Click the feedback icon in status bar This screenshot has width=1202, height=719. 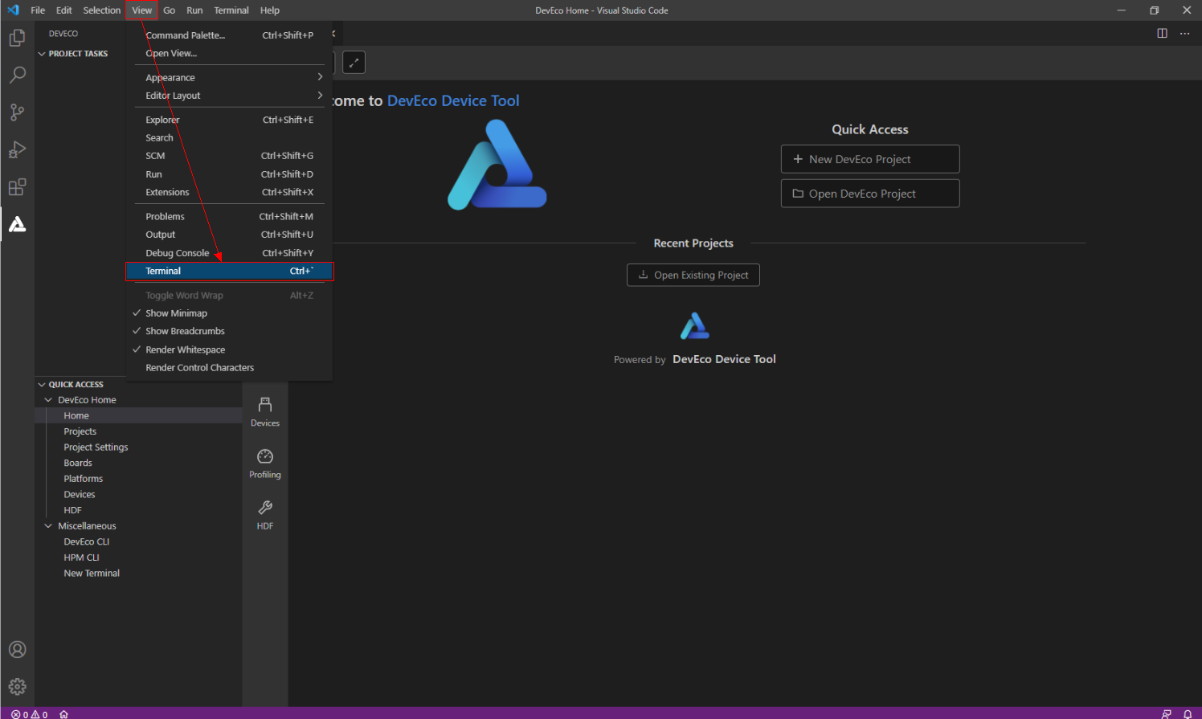point(1166,713)
